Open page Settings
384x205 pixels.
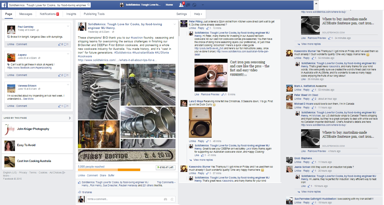pos(181,14)
